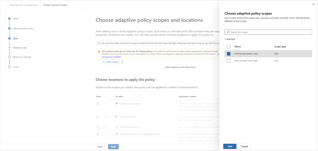Image resolution: width=318 pixels, height=151 pixels.
Task: Go to the Type step in wizard
Action: coord(15,38)
